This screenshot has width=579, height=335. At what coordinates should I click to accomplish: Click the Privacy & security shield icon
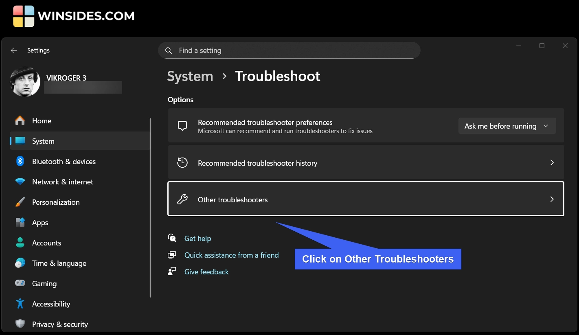[20, 324]
